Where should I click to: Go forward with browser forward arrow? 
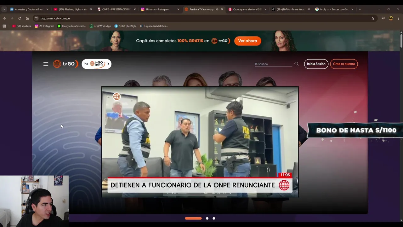pos(12,18)
